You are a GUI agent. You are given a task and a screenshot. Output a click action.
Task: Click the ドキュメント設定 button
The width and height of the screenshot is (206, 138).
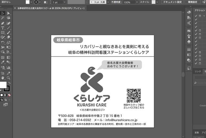(x=173, y=2)
